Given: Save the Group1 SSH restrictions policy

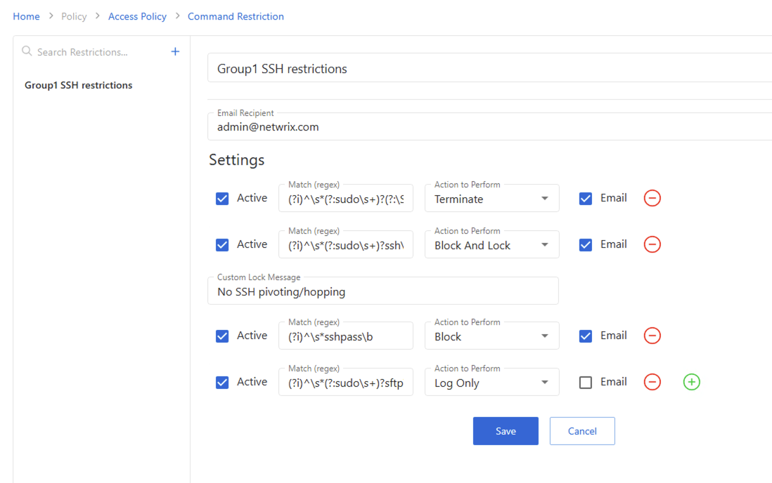Looking at the screenshot, I should 506,431.
